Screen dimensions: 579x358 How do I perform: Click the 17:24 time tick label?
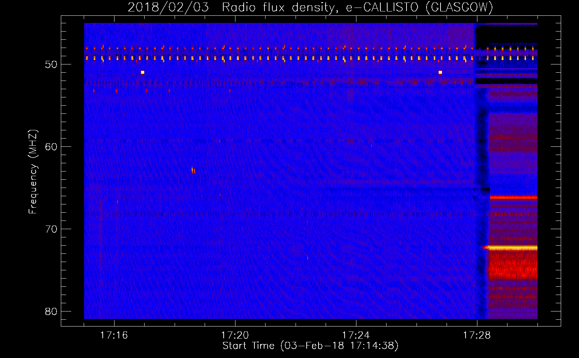(x=356, y=335)
